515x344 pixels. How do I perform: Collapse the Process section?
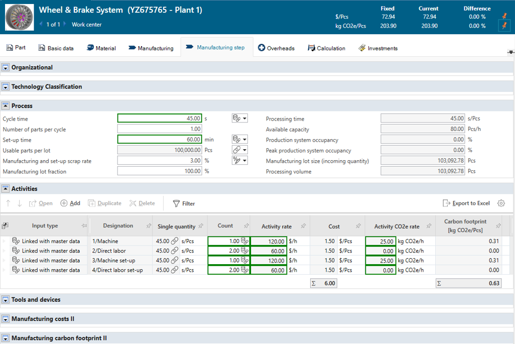[7, 105]
